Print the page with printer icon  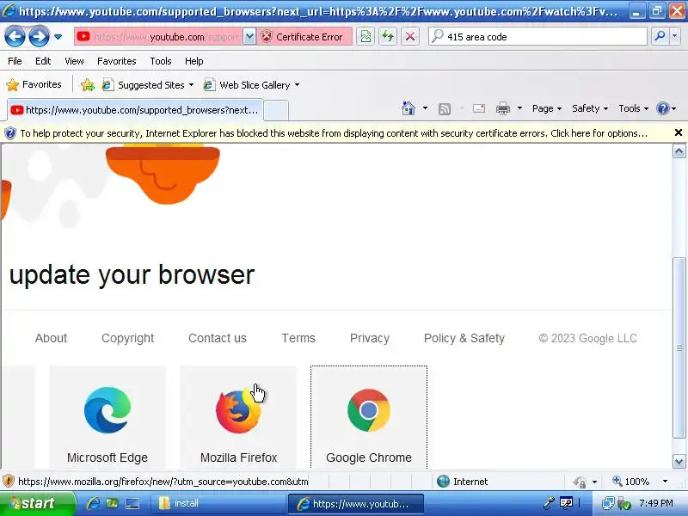[x=503, y=108]
